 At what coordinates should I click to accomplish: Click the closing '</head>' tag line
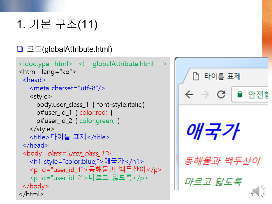(x=35, y=145)
